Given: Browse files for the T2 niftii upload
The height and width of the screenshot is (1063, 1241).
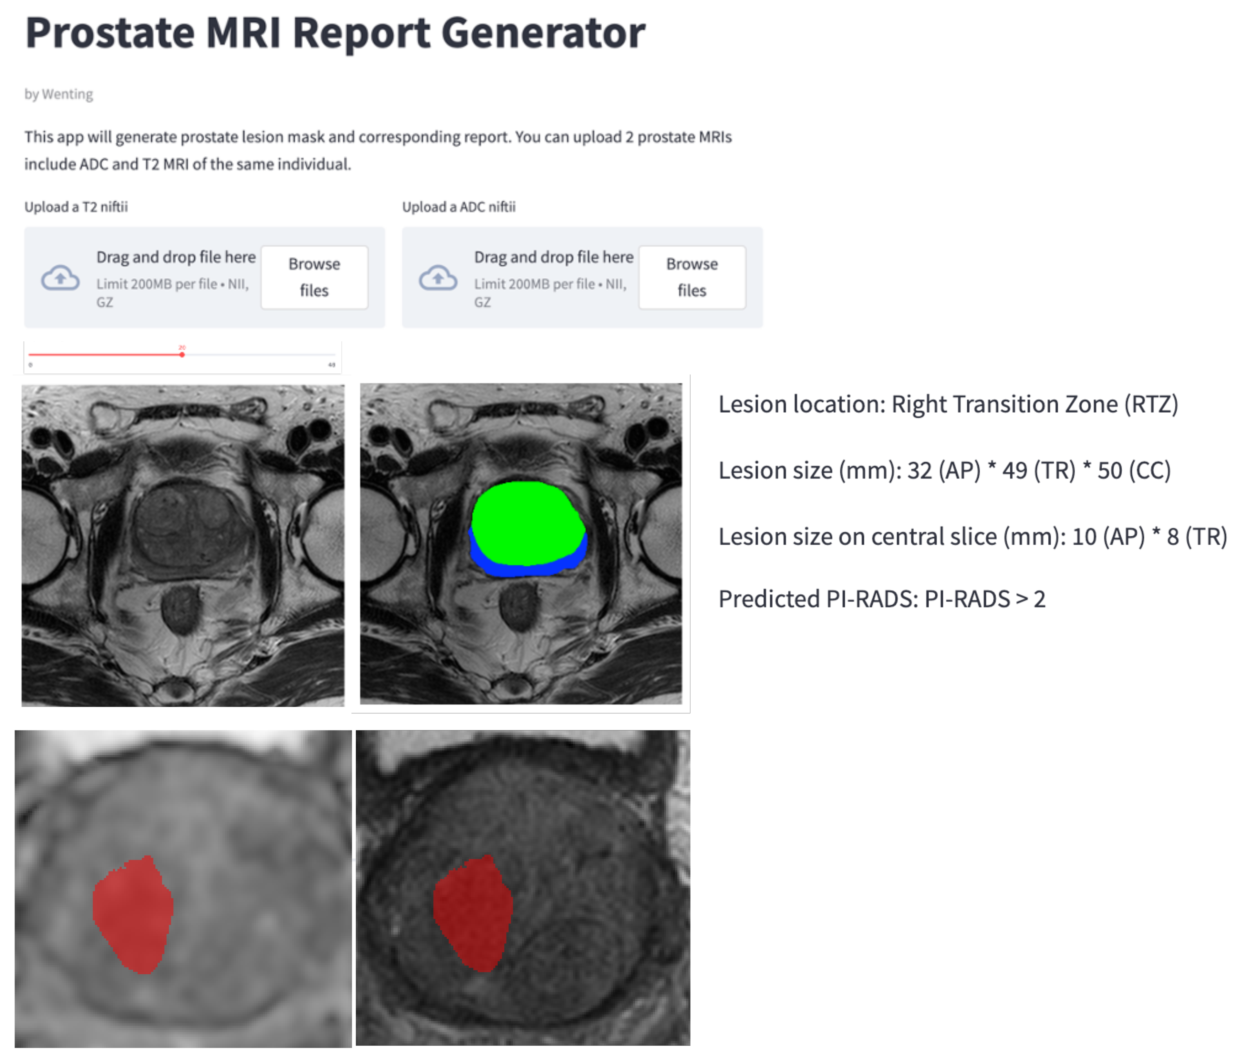Looking at the screenshot, I should click(314, 277).
